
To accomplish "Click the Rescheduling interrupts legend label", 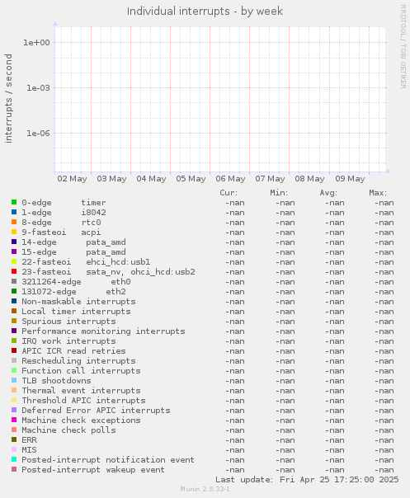I will (x=78, y=361).
